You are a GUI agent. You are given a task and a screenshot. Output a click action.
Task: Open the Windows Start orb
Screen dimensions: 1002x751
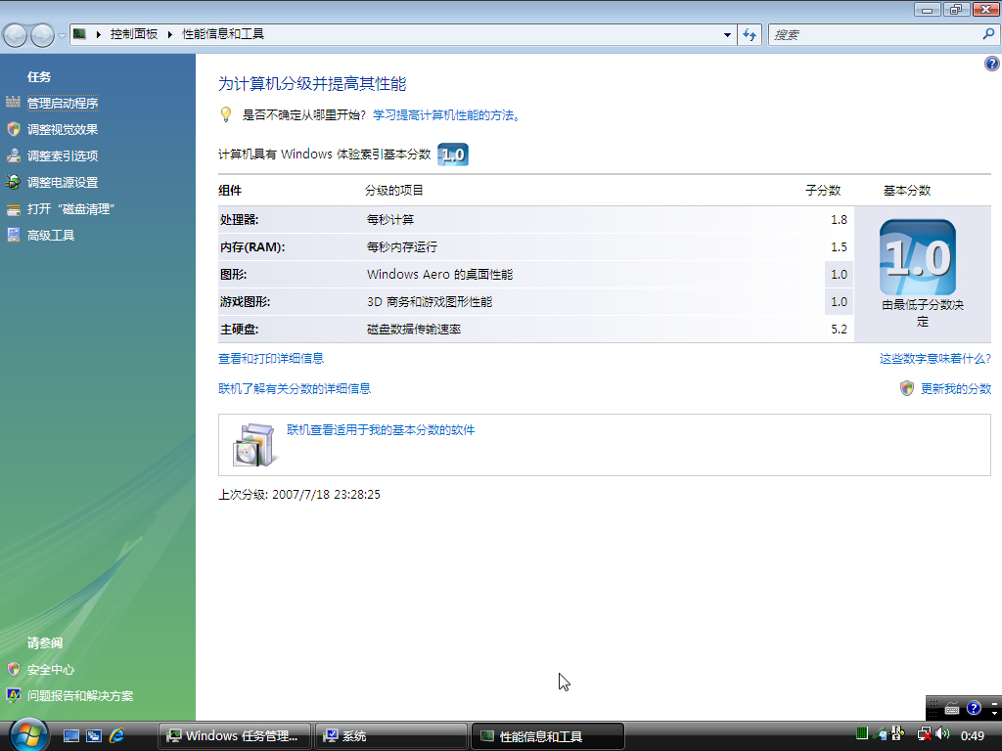[28, 734]
